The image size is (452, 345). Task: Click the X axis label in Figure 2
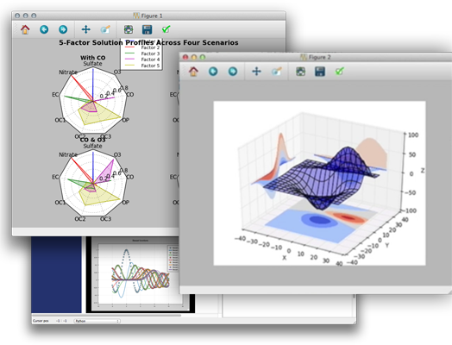(285, 258)
